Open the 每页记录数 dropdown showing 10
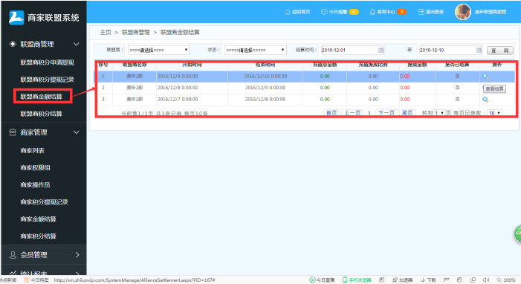The width and height of the screenshot is (521, 284). click(x=495, y=113)
